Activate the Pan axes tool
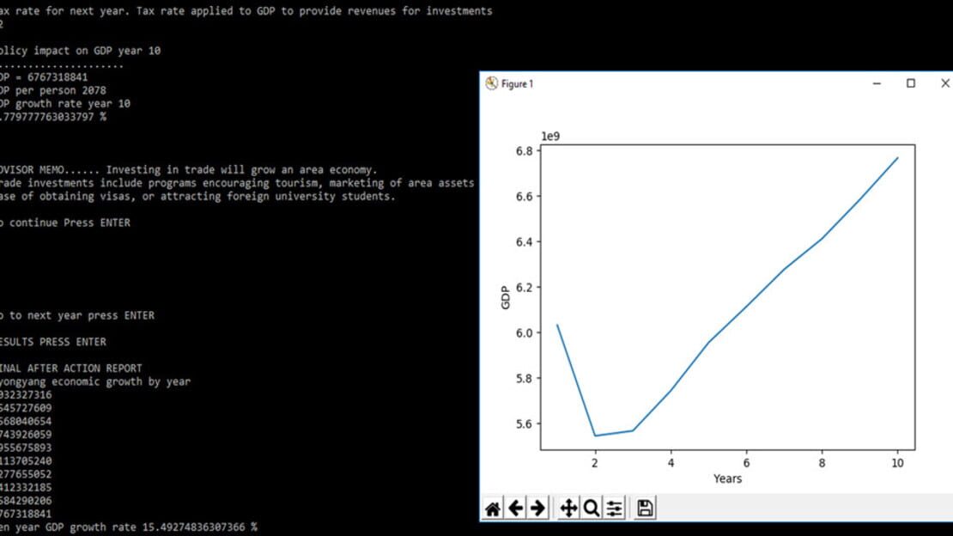This screenshot has height=536, width=953. tap(568, 508)
